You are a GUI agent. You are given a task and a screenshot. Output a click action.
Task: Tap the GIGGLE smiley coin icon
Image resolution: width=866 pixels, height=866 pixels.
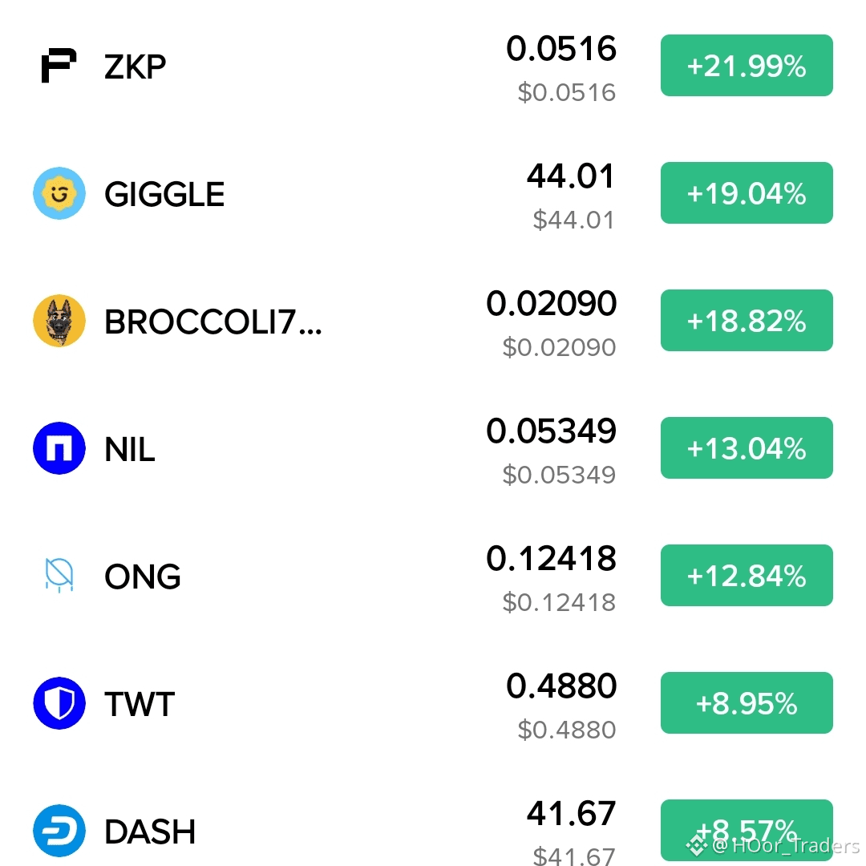coord(59,193)
